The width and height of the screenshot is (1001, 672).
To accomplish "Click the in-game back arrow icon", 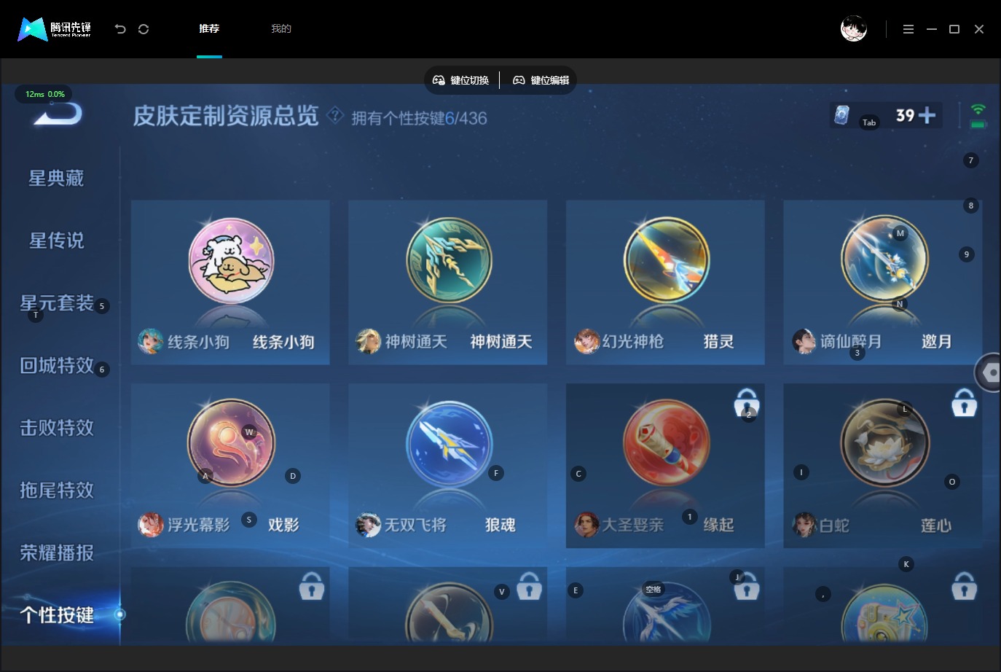I will [59, 114].
